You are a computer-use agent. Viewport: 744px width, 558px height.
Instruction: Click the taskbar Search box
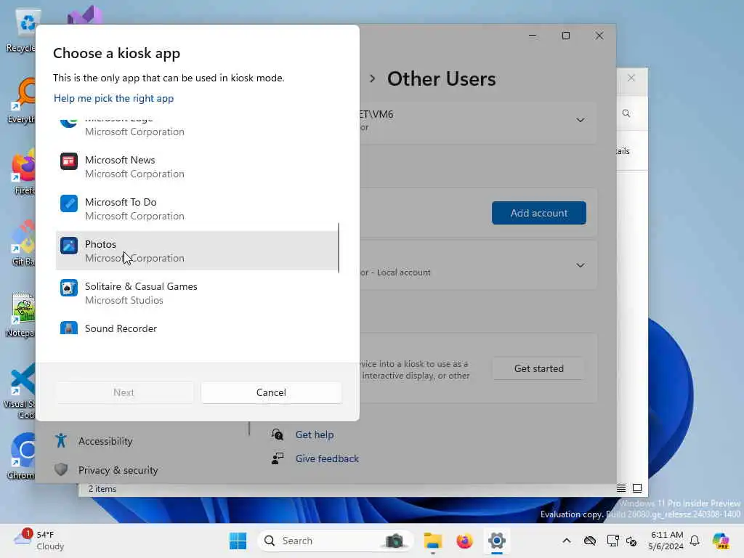click(x=334, y=541)
